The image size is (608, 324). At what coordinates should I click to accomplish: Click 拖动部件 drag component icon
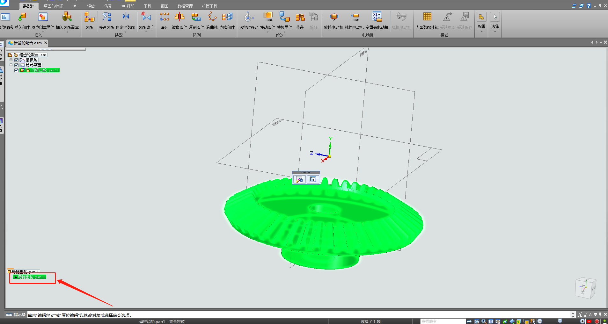coord(267,17)
